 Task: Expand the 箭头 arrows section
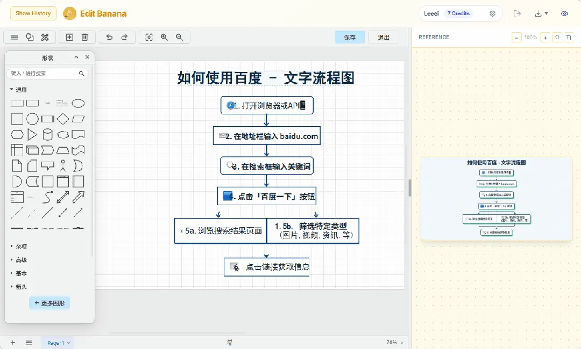(x=20, y=286)
